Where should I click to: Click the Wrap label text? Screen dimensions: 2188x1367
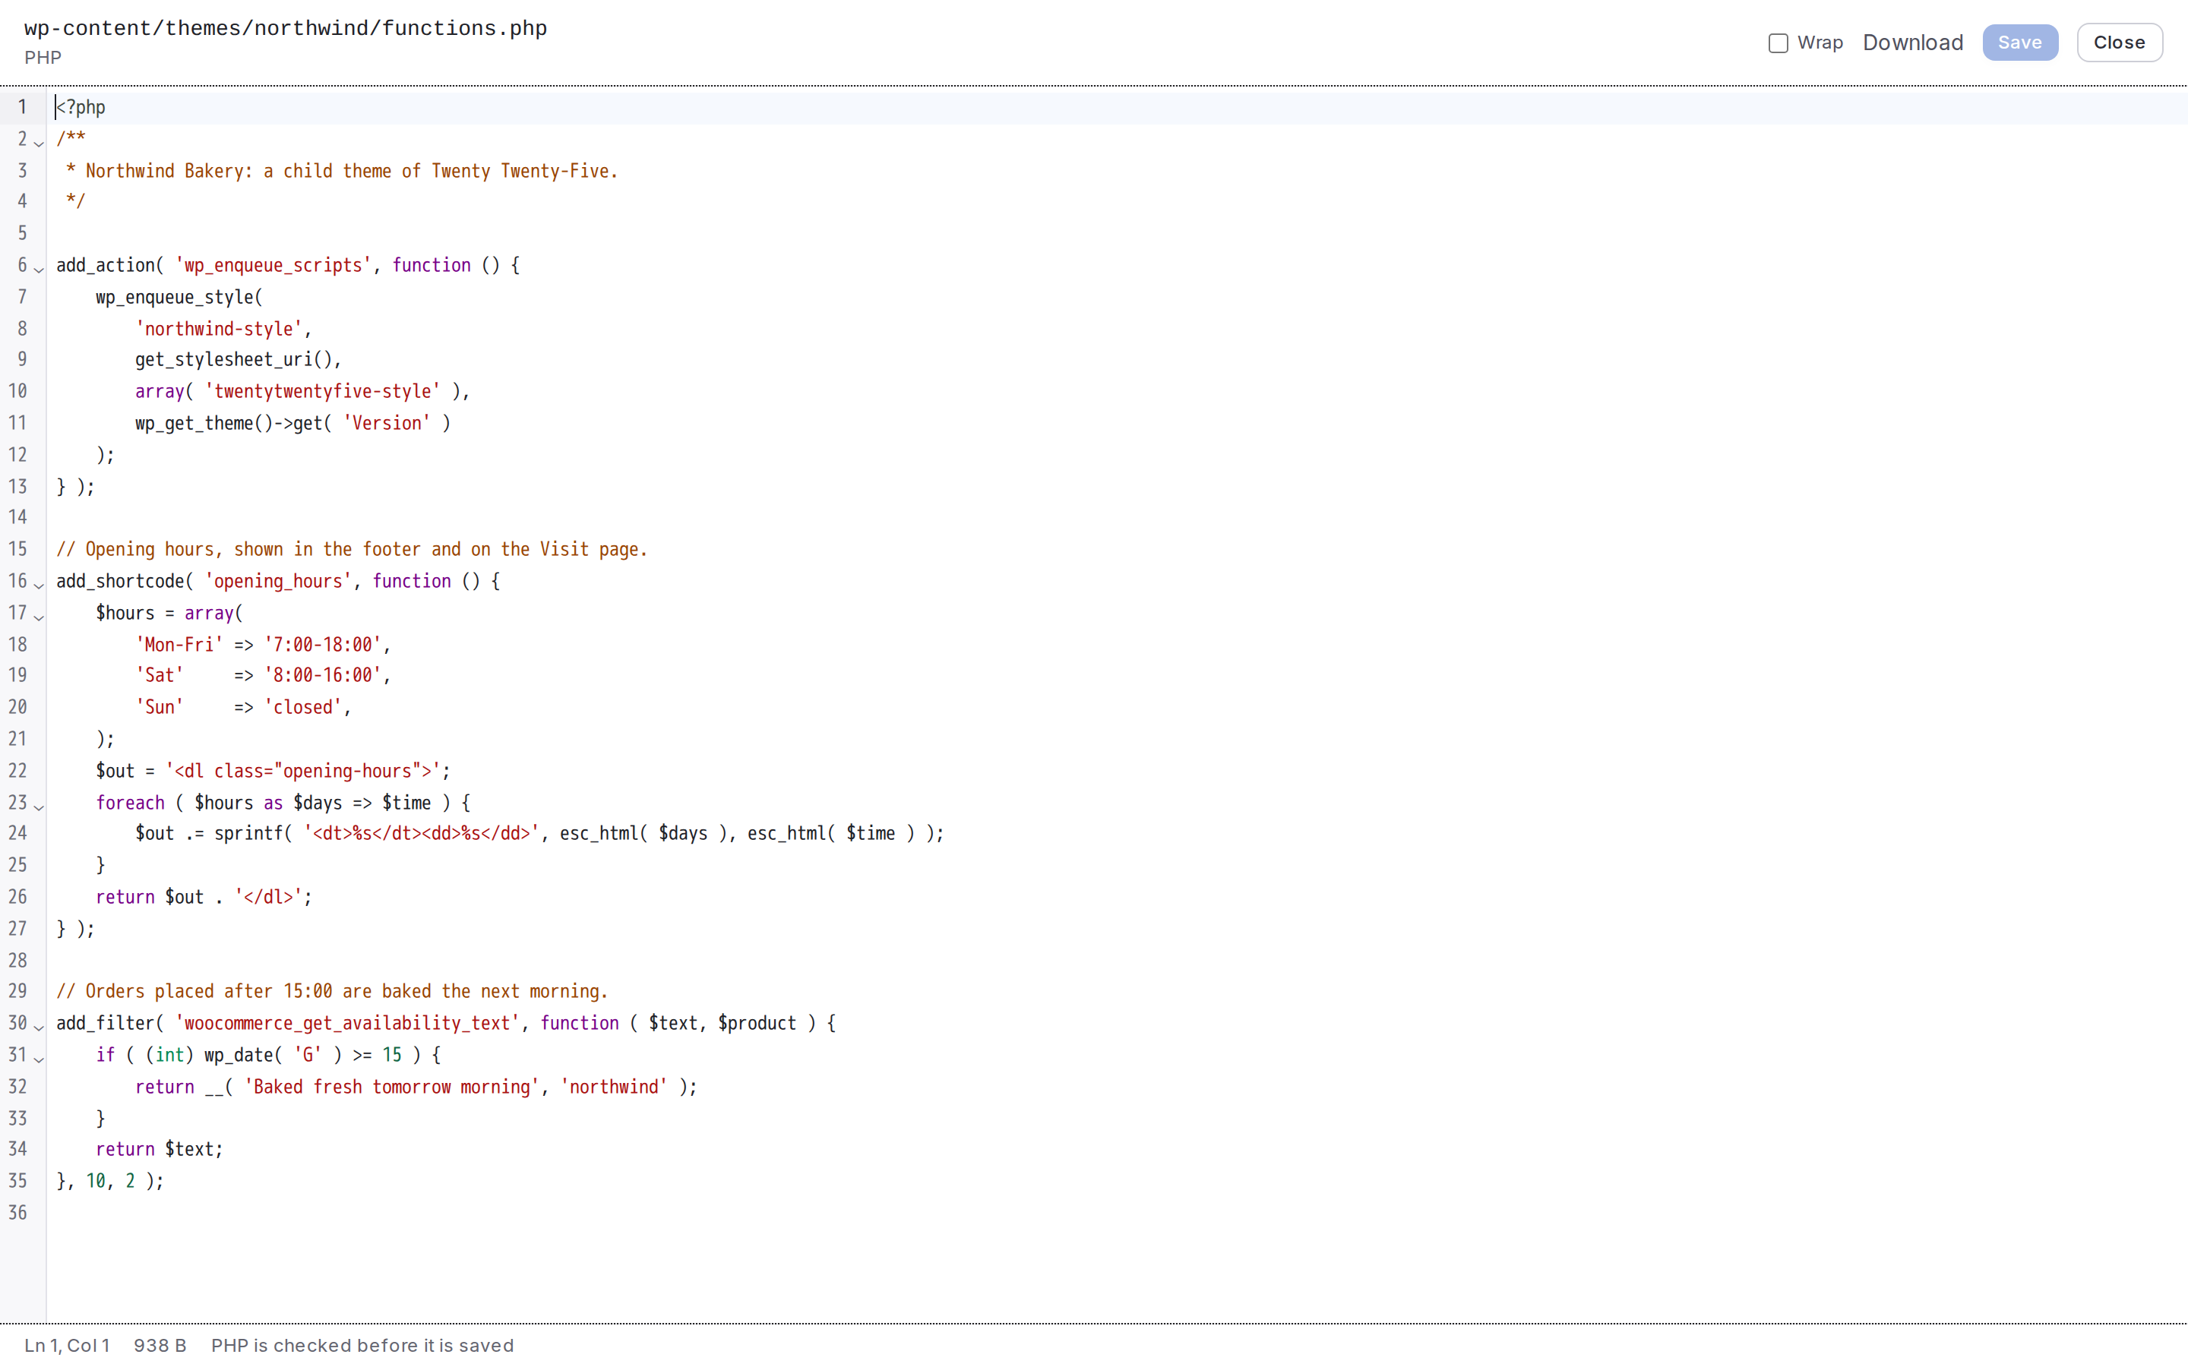1820,43
